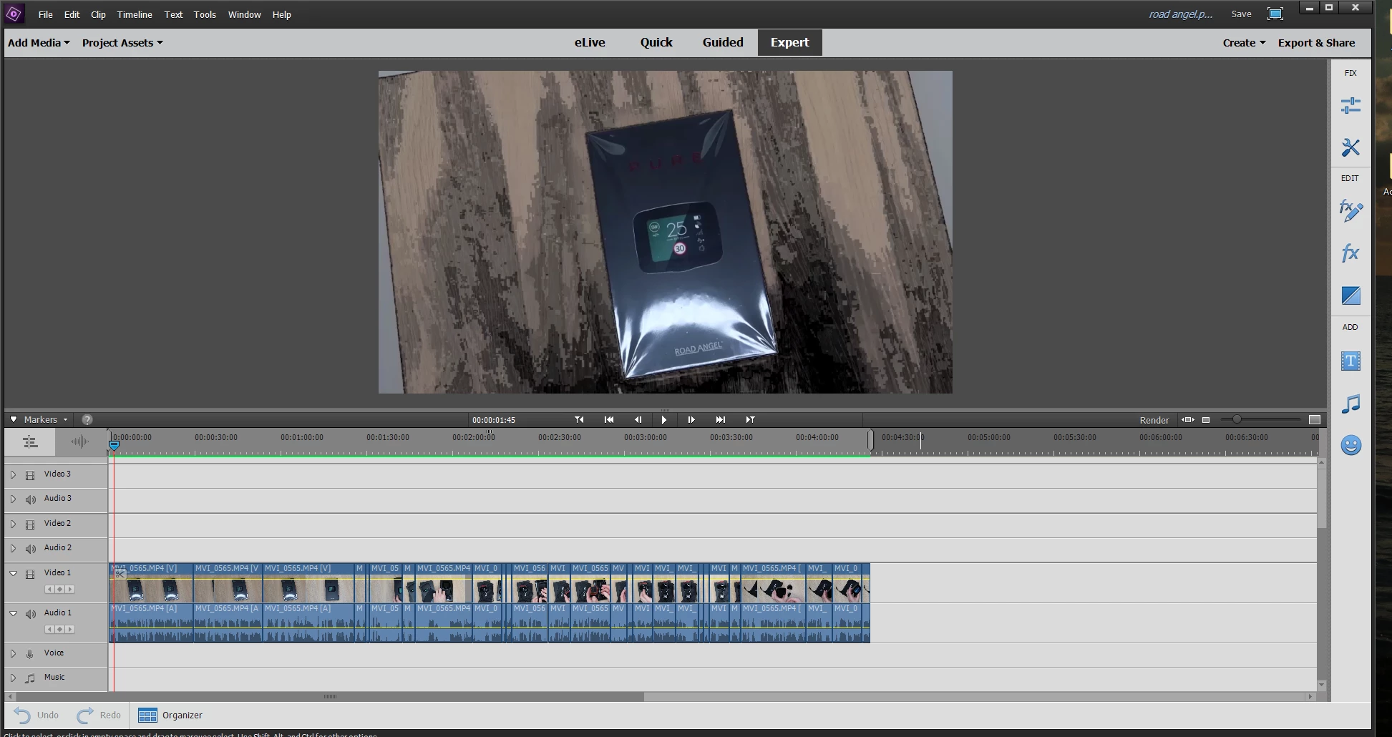Click the Save button
Image resolution: width=1392 pixels, height=737 pixels.
(x=1241, y=14)
